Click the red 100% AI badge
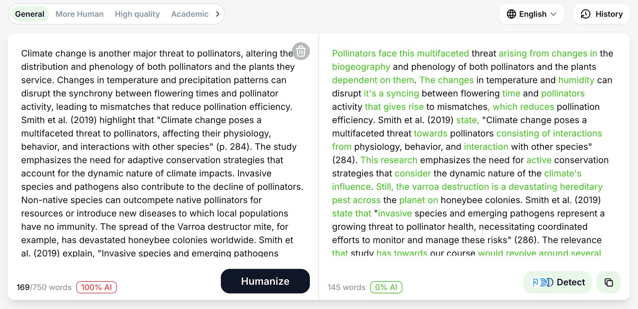 click(96, 287)
